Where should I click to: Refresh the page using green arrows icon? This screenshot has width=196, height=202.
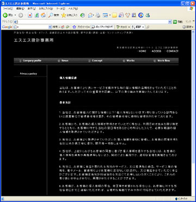click(36, 15)
